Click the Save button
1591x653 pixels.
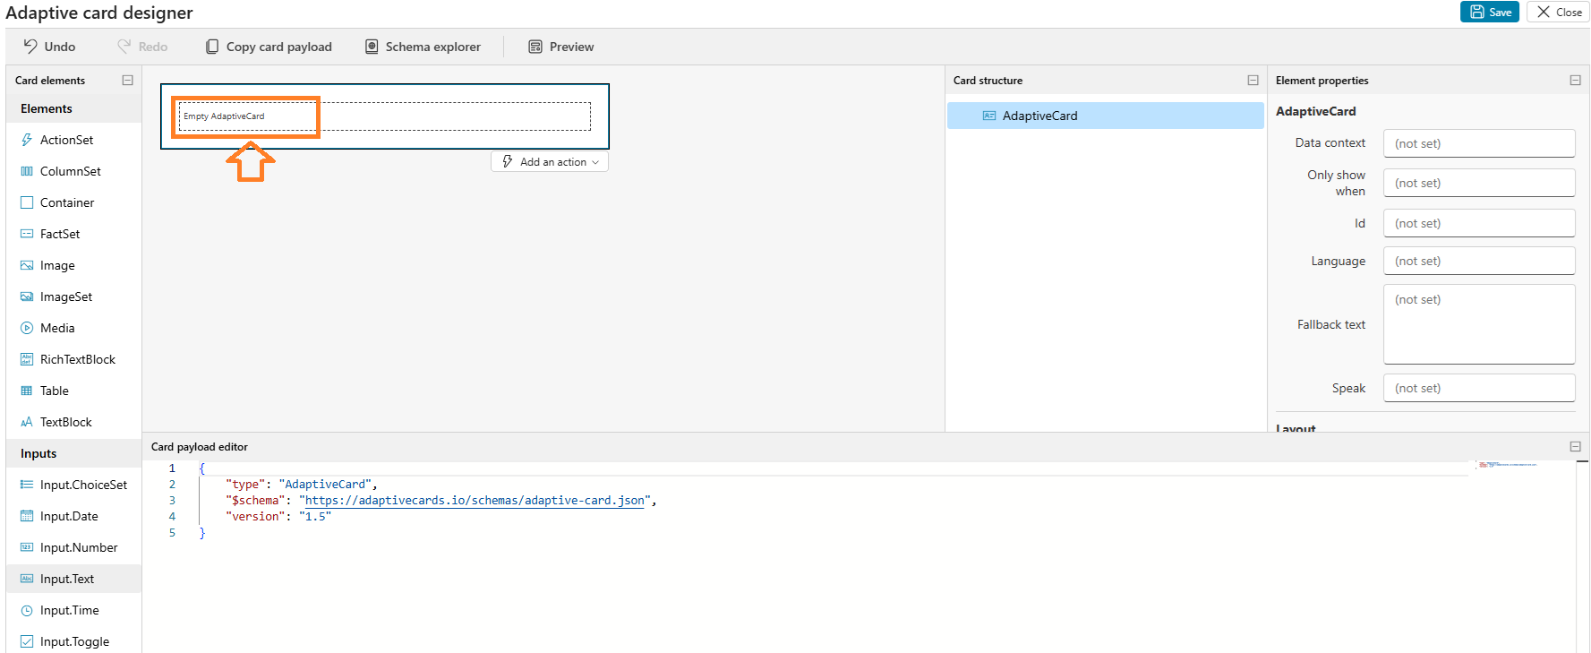[1490, 12]
